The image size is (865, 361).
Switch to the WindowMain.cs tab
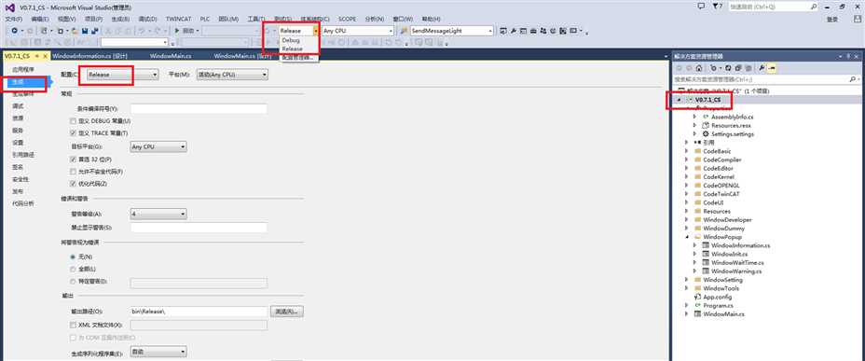171,56
